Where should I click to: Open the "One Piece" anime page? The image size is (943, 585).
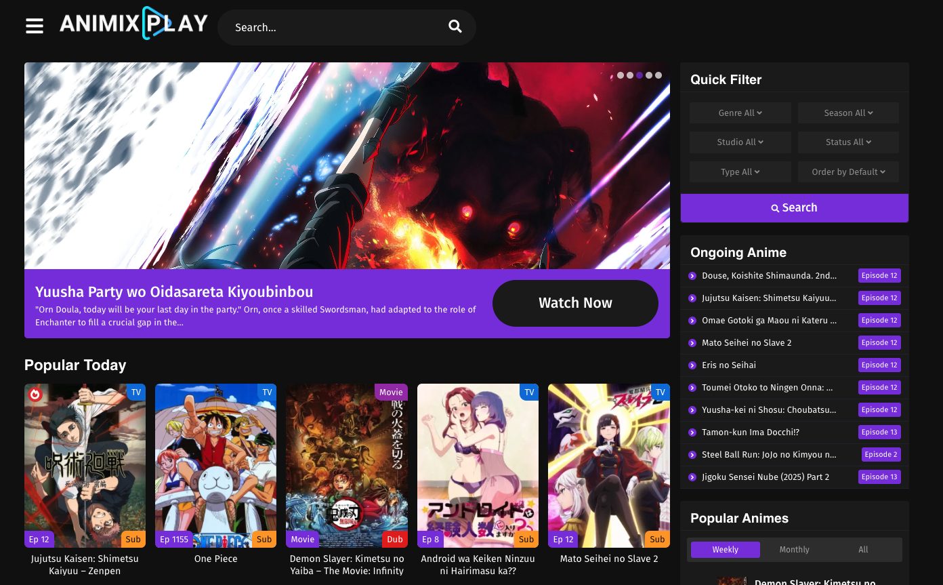[x=215, y=466]
